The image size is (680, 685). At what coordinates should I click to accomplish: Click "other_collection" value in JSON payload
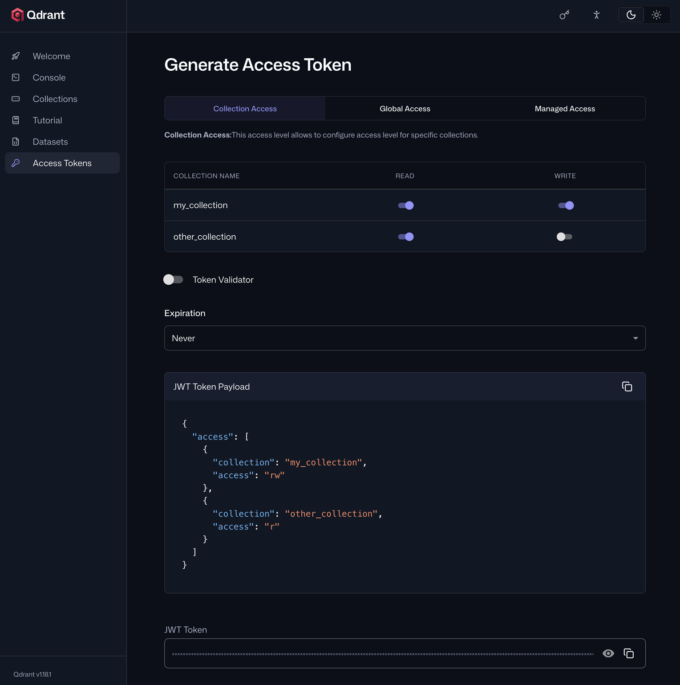click(x=331, y=514)
